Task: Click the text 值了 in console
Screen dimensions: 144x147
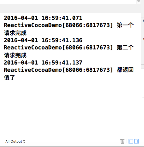Action: pos(9,78)
